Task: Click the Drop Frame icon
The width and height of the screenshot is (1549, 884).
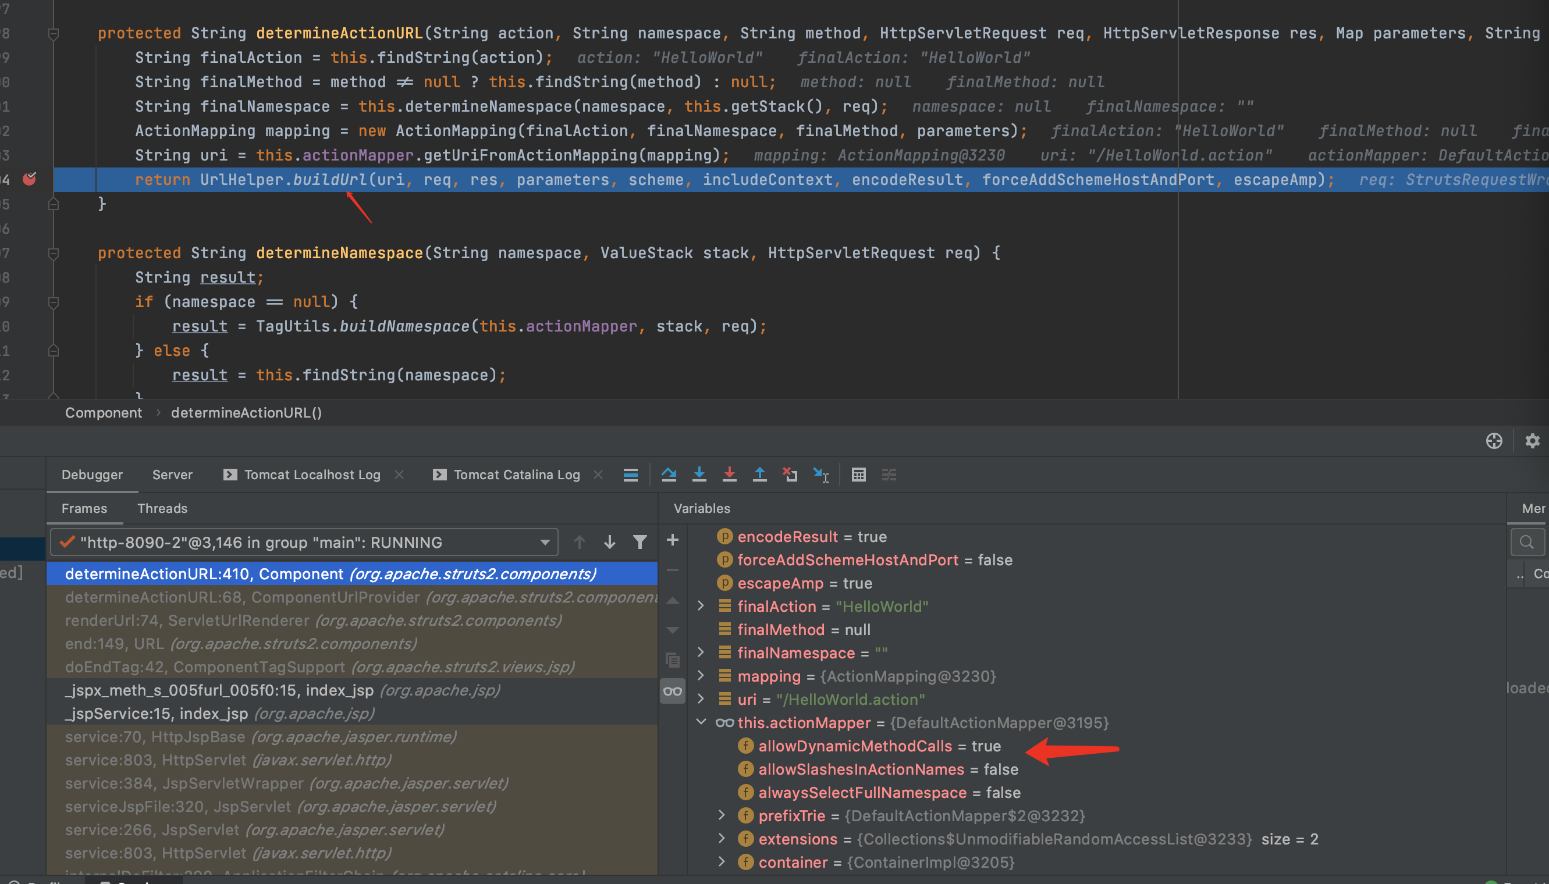Action: coord(790,474)
